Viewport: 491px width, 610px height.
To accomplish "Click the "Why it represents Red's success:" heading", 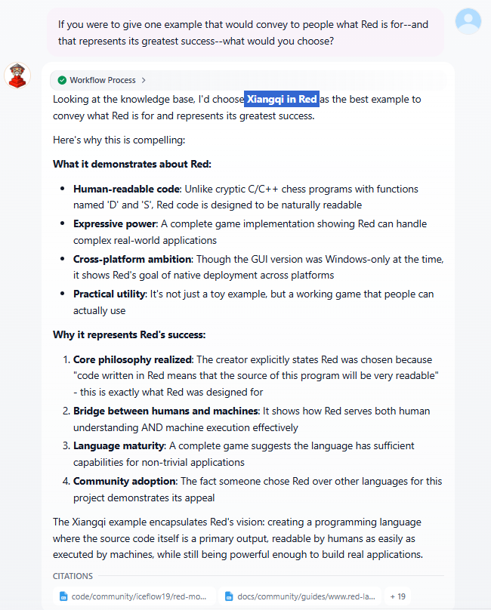I will pyautogui.click(x=129, y=334).
